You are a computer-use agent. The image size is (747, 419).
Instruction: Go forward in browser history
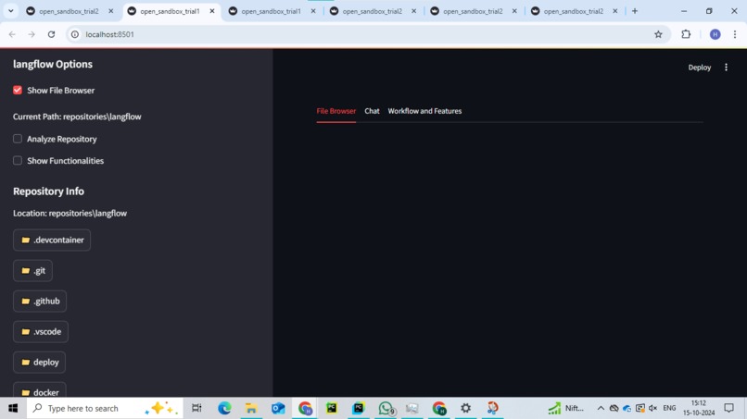coord(32,34)
